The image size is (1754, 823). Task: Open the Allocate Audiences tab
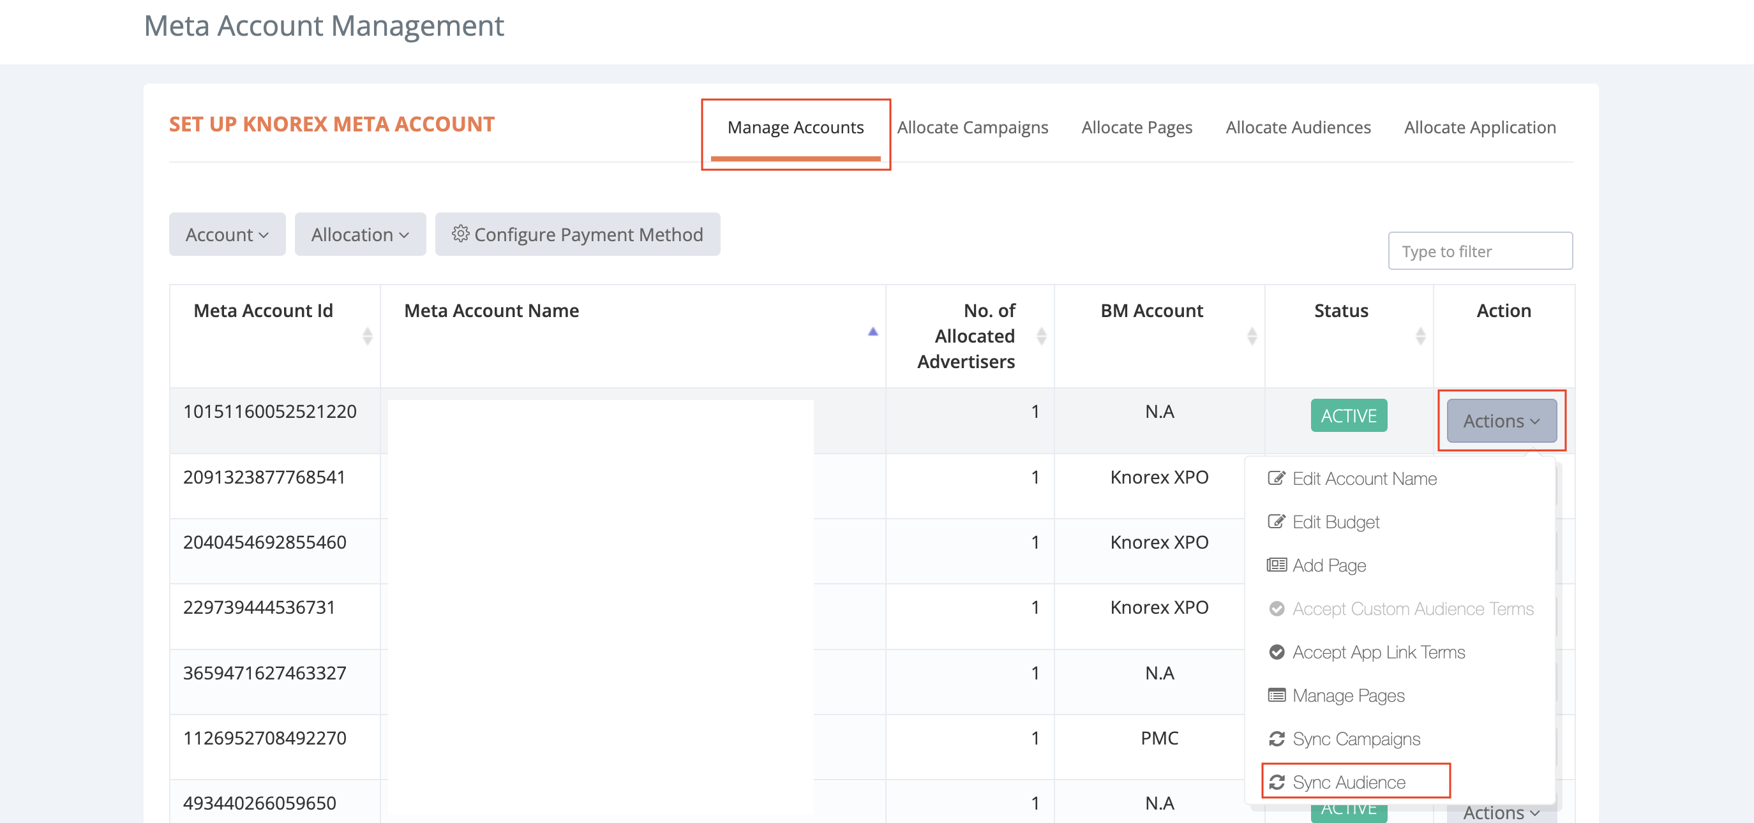pyautogui.click(x=1298, y=128)
